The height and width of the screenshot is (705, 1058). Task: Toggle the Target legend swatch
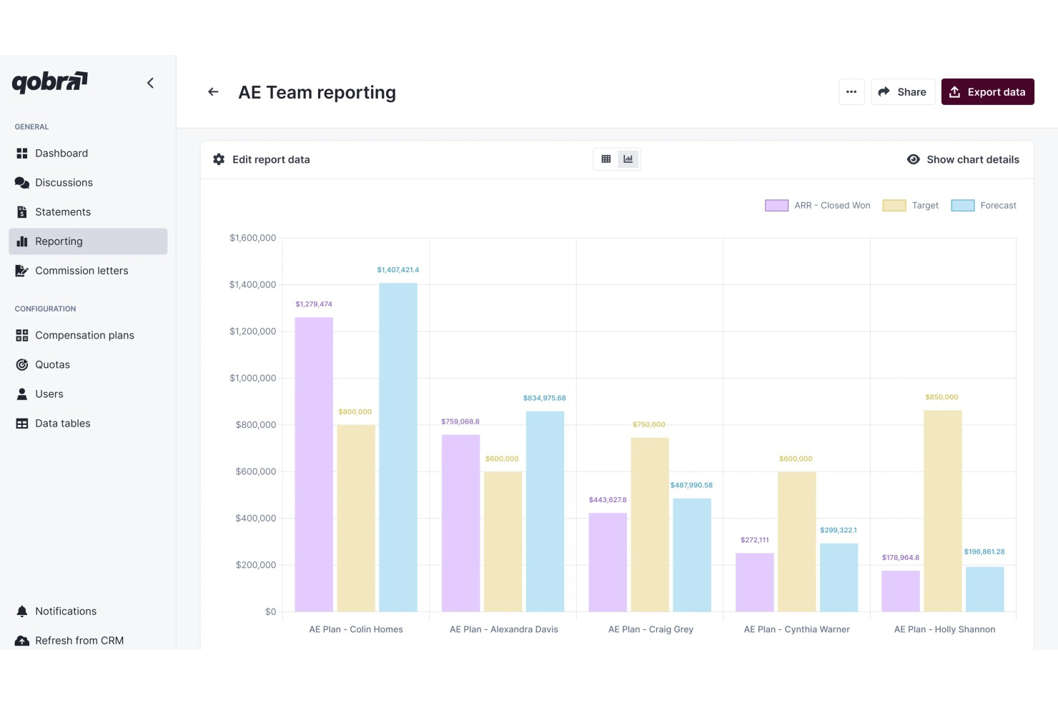[x=894, y=206]
